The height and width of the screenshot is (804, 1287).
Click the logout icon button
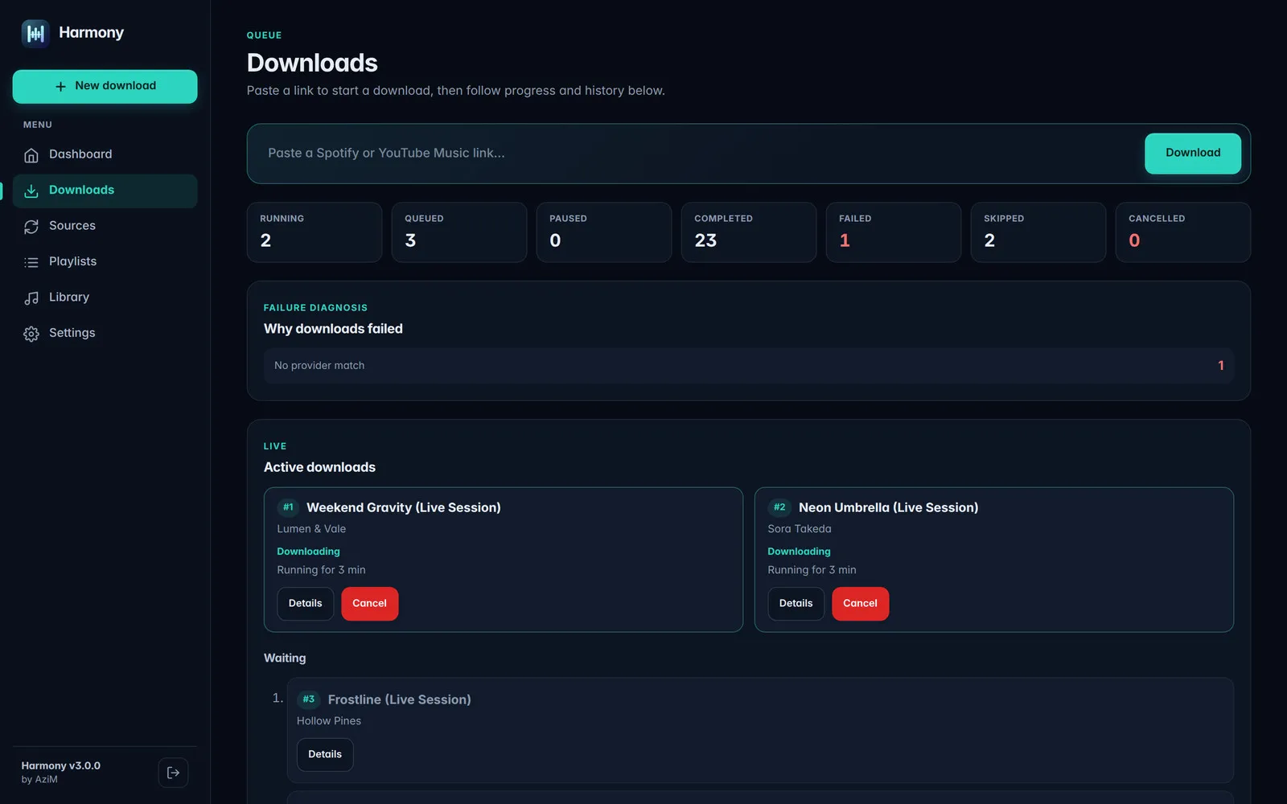click(173, 773)
